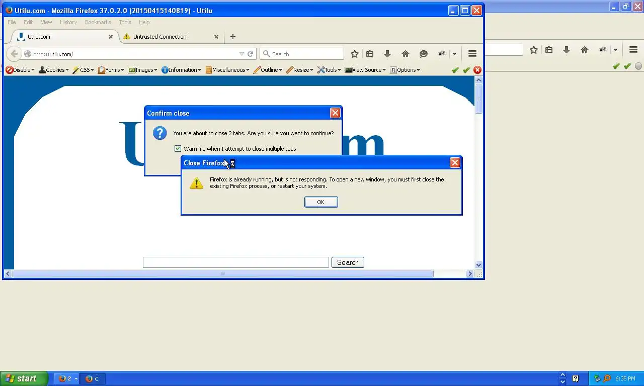Open the History menu
This screenshot has width=644, height=386.
point(68,22)
